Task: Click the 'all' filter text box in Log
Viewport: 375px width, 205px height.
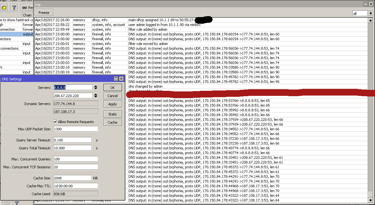Action: pyautogui.click(x=360, y=13)
